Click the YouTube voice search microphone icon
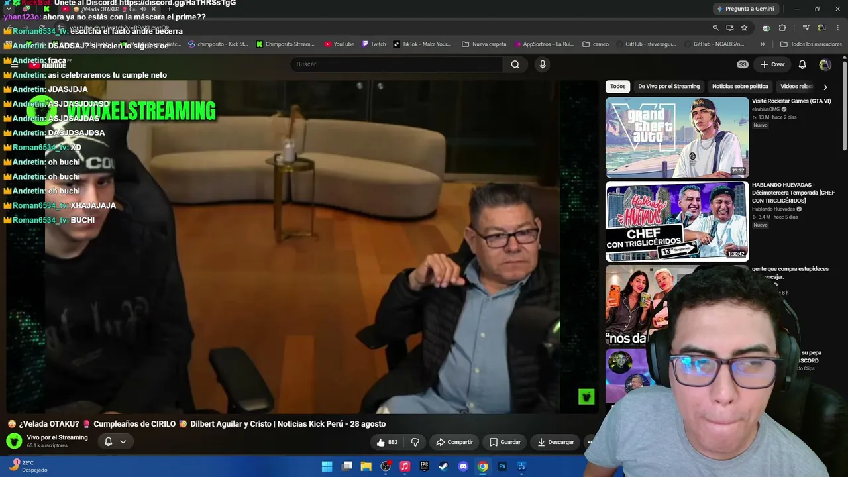This screenshot has width=848, height=477. (543, 64)
